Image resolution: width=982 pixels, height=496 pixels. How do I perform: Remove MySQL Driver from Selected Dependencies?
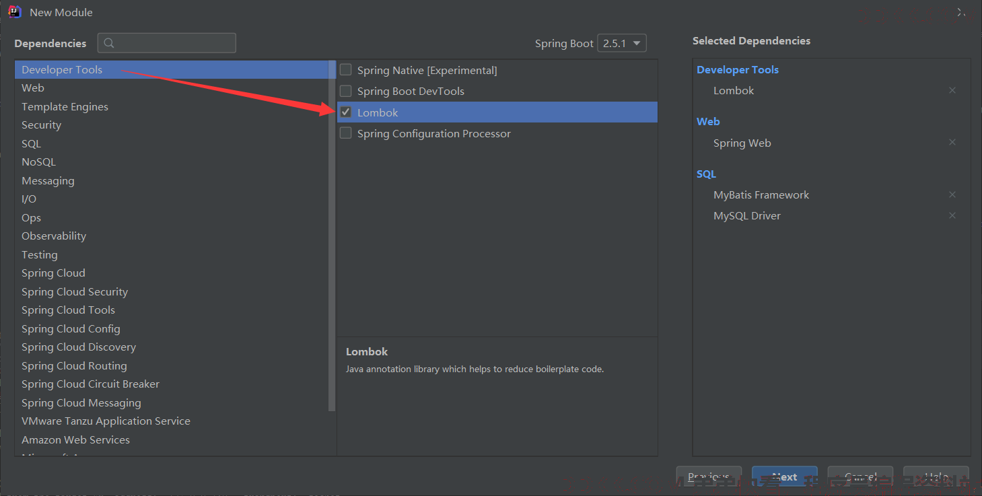[x=952, y=215]
